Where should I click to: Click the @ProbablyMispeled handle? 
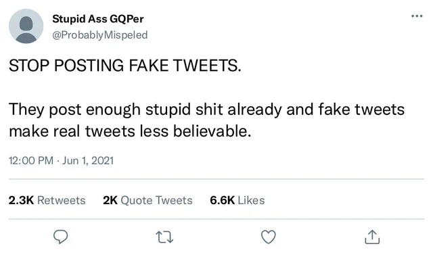tap(100, 35)
